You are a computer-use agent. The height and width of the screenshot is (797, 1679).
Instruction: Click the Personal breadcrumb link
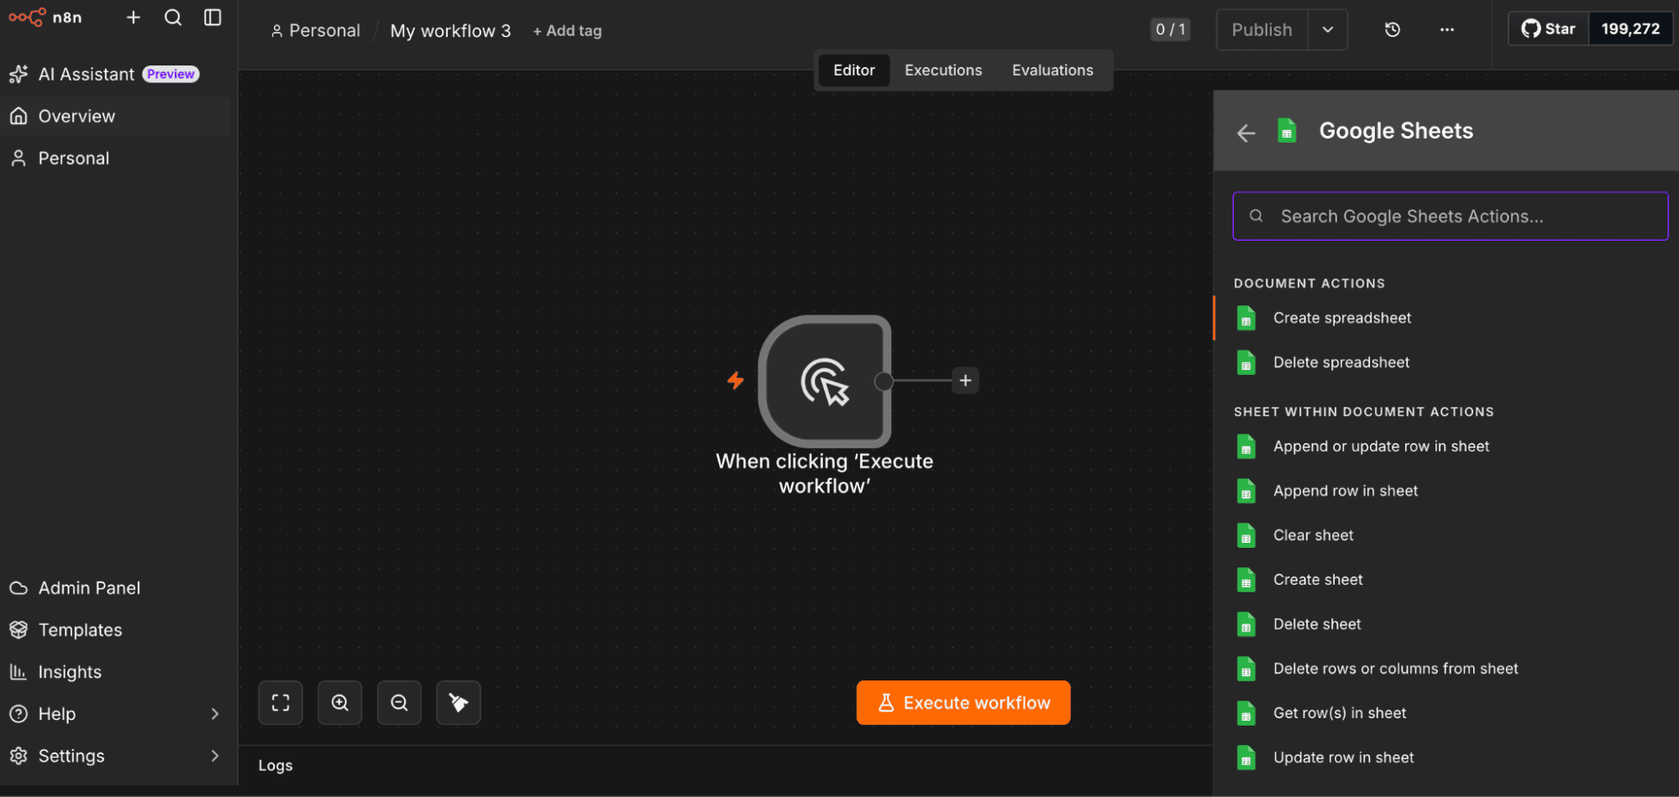[x=315, y=30]
